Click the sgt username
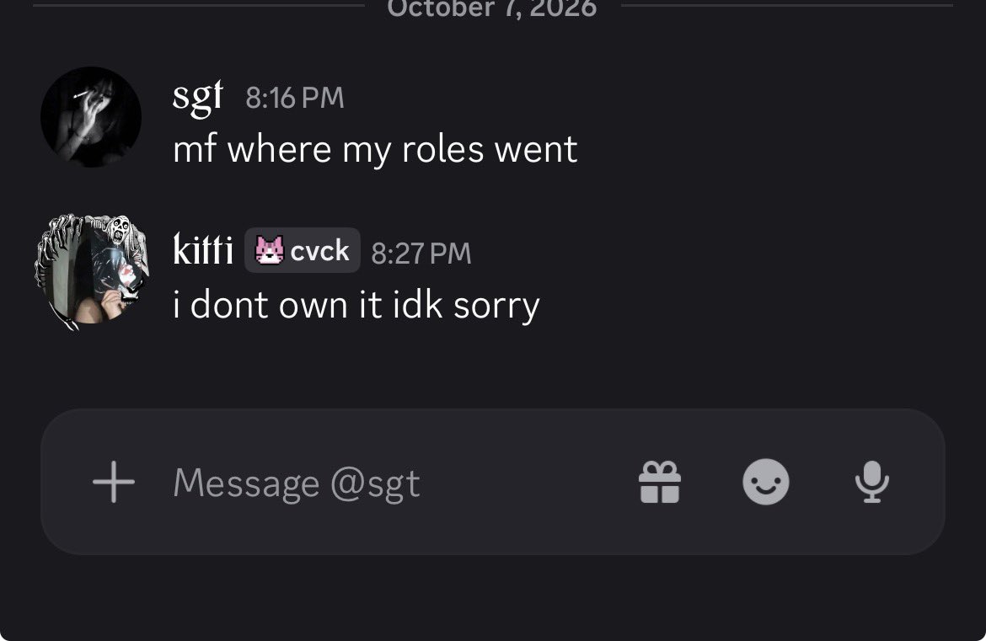 198,98
